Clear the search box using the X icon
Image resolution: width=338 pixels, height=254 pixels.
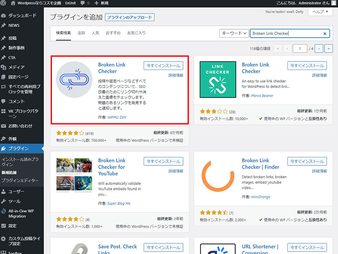(325, 33)
